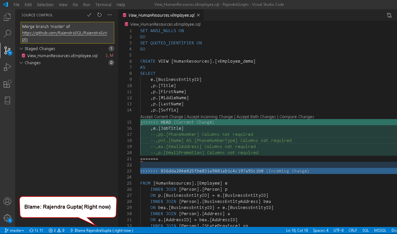
Task: Open Source Control More Actions icon
Action: tap(109, 15)
